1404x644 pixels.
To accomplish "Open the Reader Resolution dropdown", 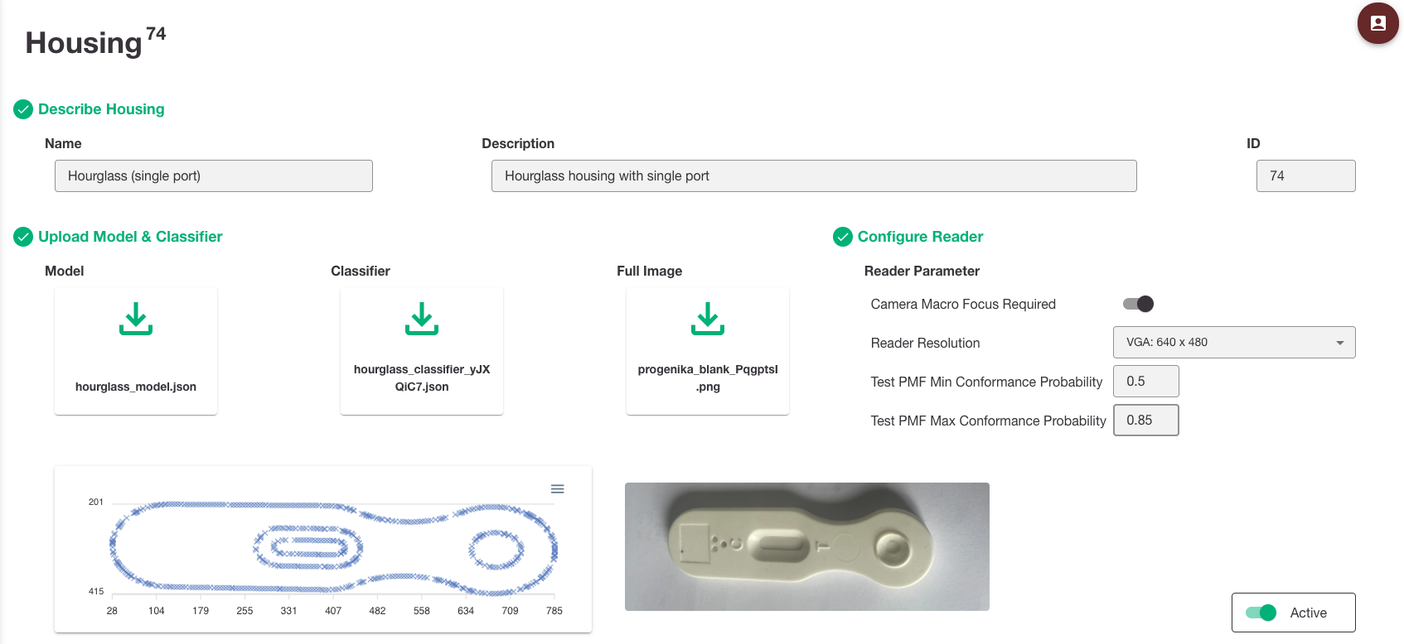I will point(1234,343).
